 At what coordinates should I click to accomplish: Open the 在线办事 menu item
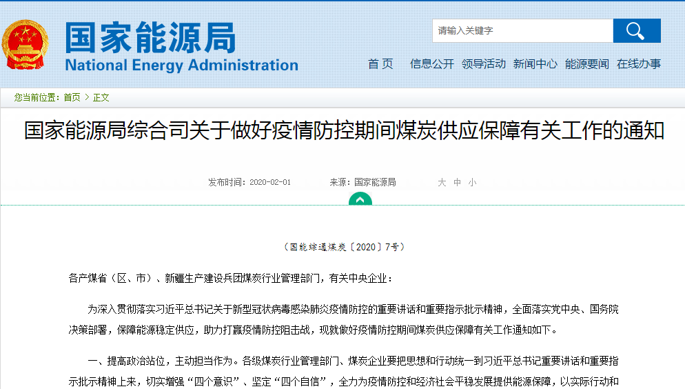point(639,64)
